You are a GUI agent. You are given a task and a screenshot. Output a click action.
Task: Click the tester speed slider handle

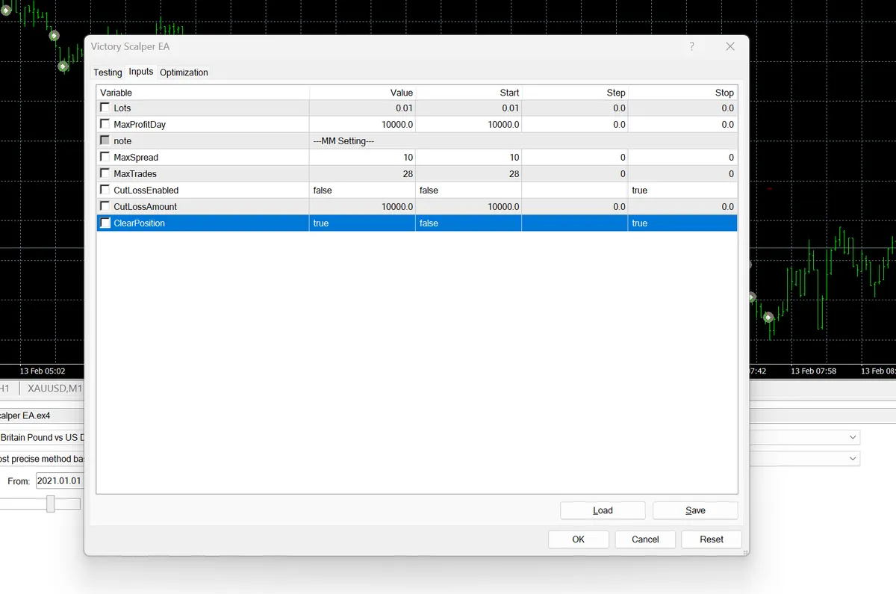[x=51, y=504]
